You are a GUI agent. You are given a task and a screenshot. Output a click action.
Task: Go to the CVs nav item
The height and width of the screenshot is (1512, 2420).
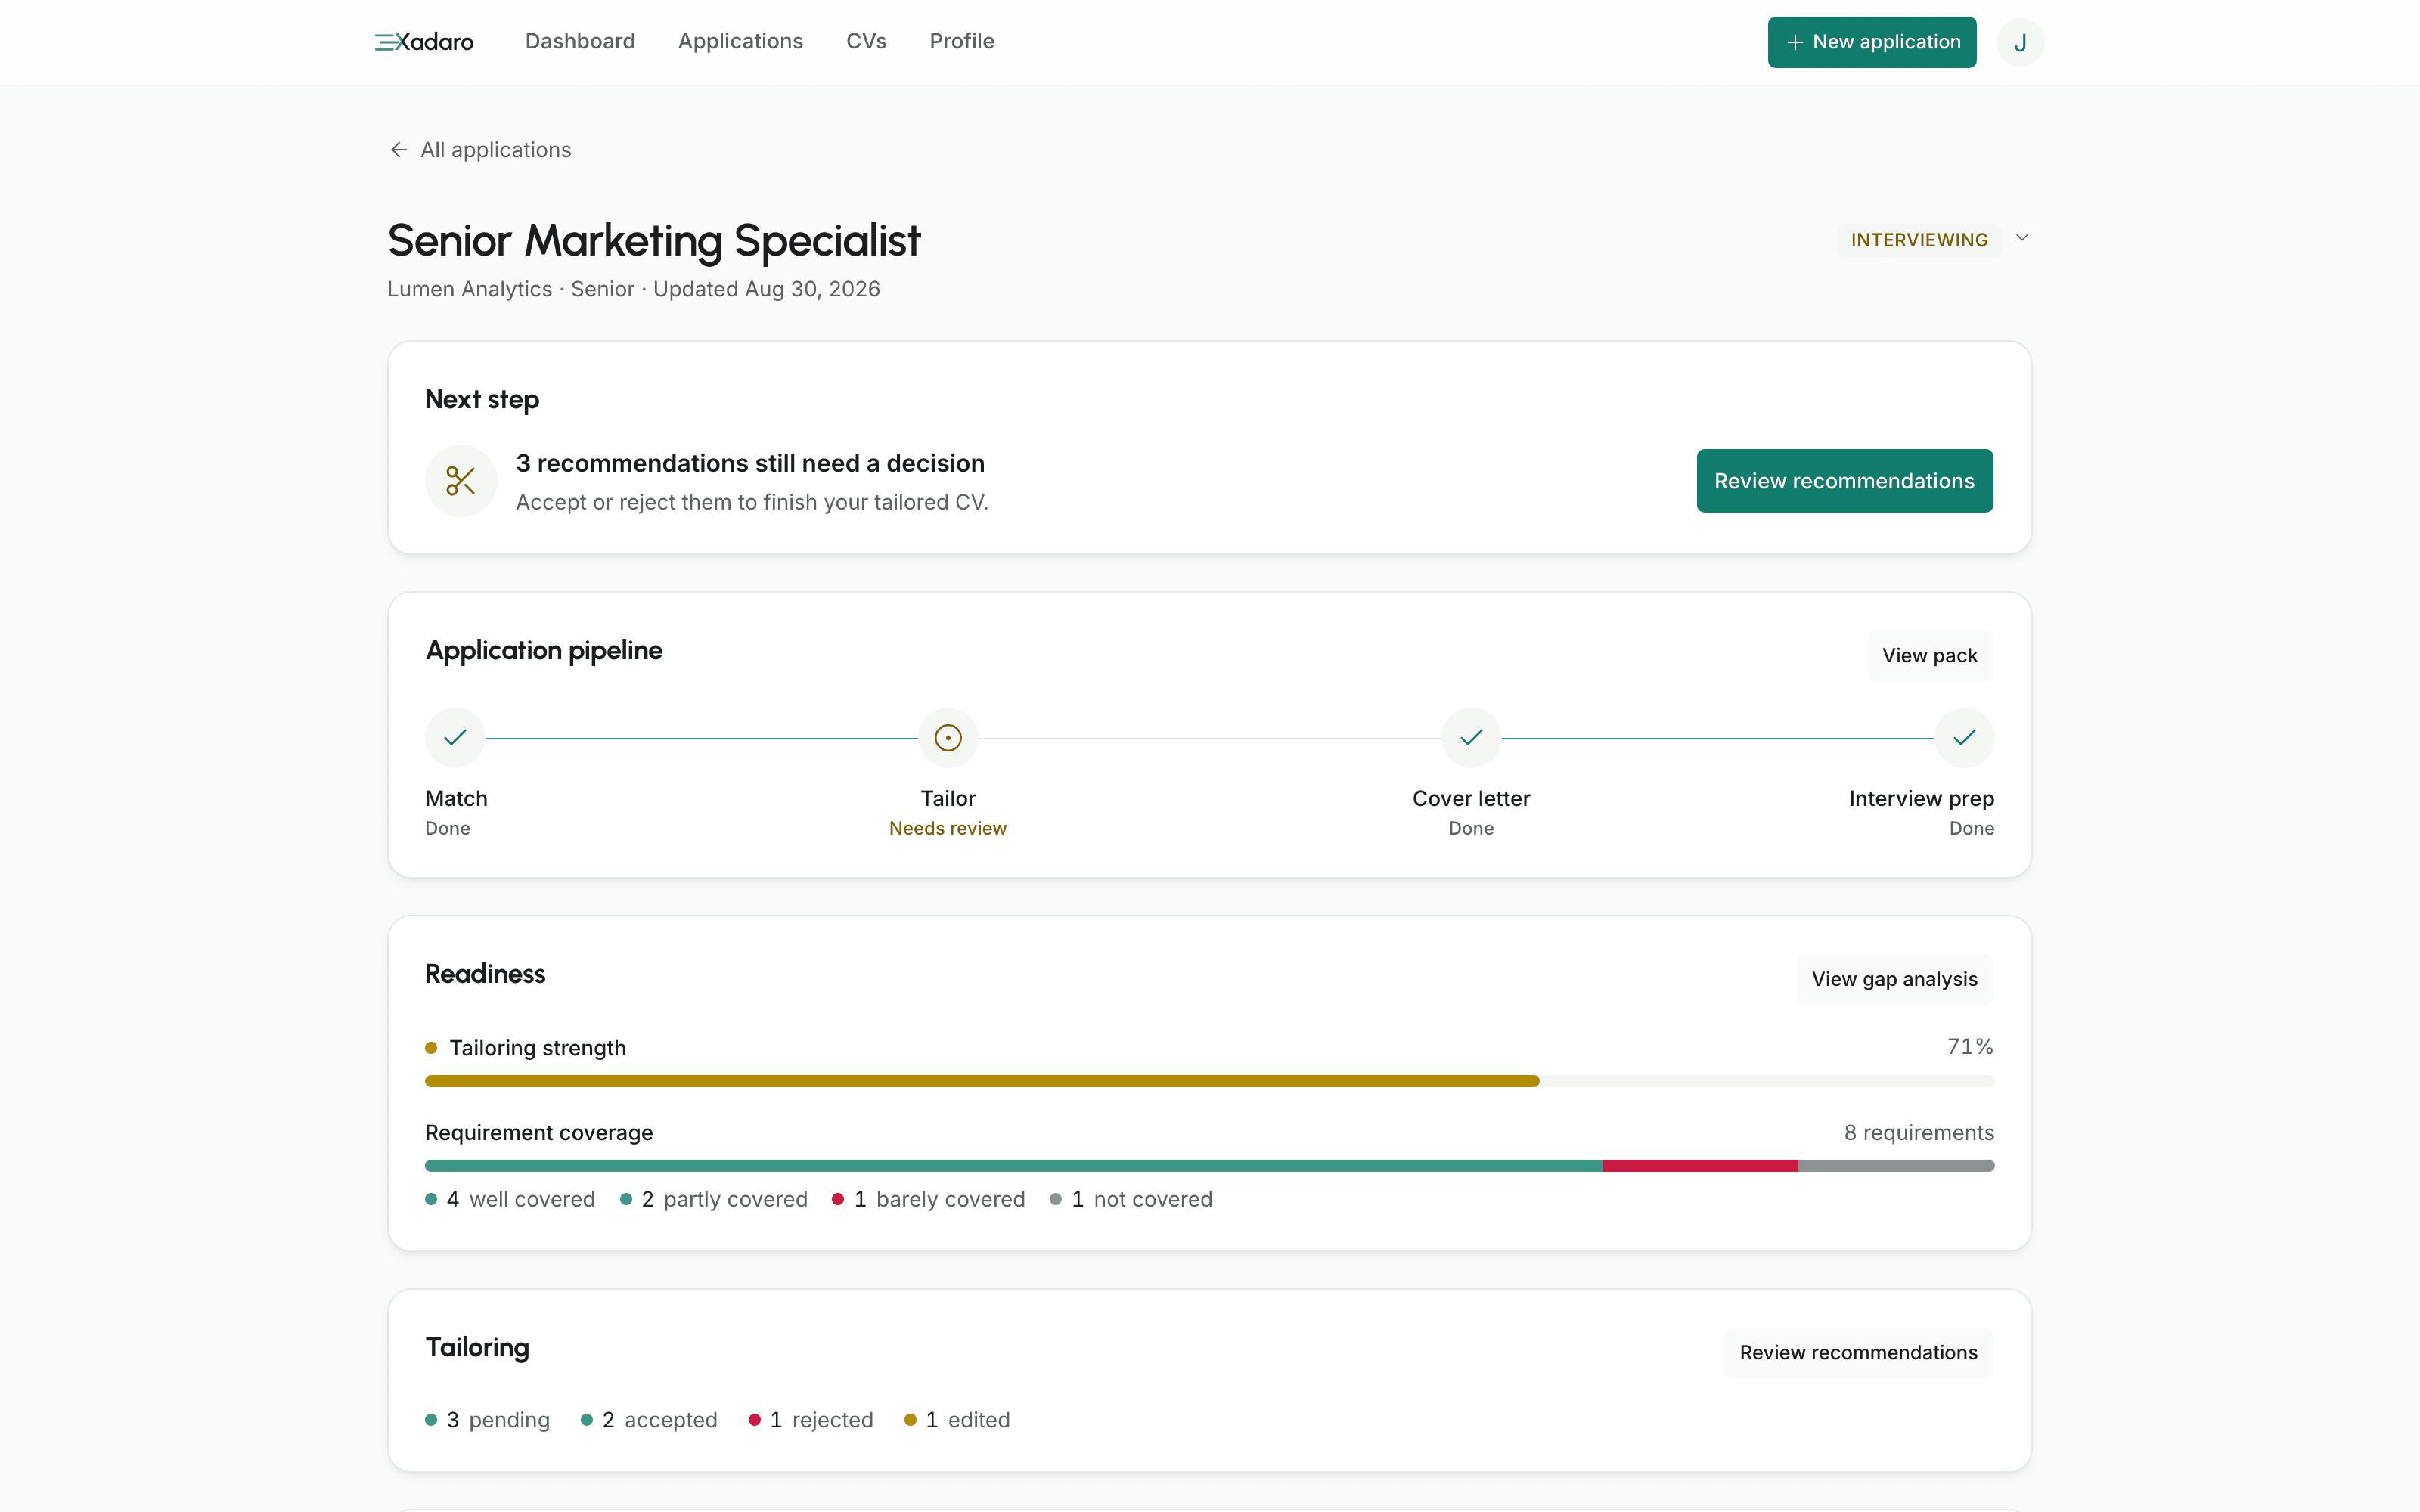click(866, 41)
